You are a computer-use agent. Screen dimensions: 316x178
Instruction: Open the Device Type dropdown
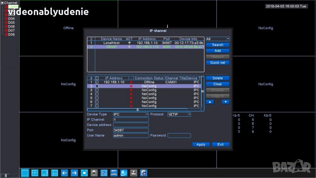click(x=131, y=114)
